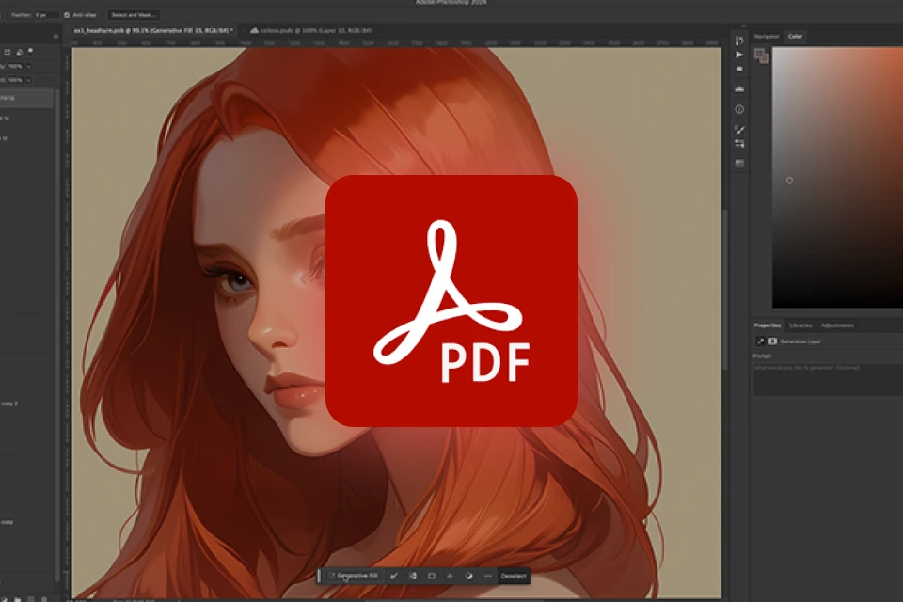Viewport: 903px width, 602px height.
Task: Open the bottom panel icon in collapsed dock
Action: pyautogui.click(x=739, y=164)
